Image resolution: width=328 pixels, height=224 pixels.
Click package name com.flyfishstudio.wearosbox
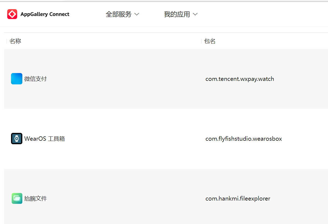pyautogui.click(x=244, y=139)
